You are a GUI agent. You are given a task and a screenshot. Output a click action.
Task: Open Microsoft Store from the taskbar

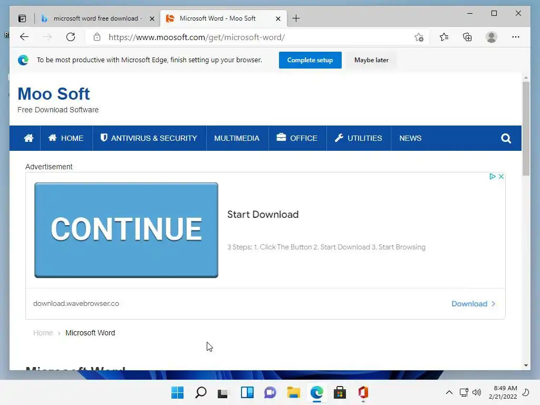coord(340,392)
